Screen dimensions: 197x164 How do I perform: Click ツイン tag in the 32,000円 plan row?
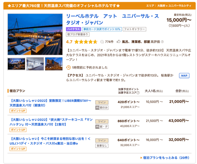pos(102,140)
